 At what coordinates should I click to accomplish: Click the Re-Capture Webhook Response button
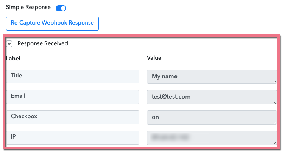coord(52,23)
